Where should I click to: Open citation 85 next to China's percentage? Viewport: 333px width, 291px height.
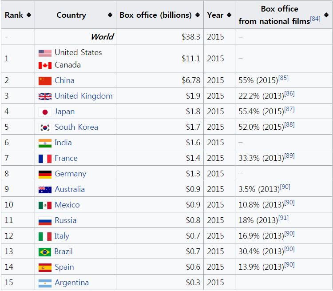pos(283,79)
